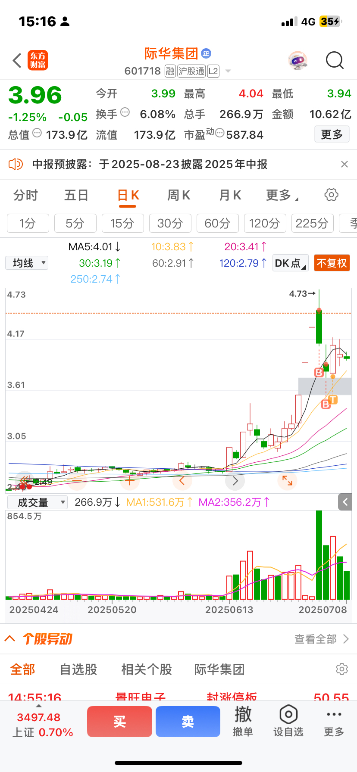Tap the iOS battery status indicator

point(330,22)
